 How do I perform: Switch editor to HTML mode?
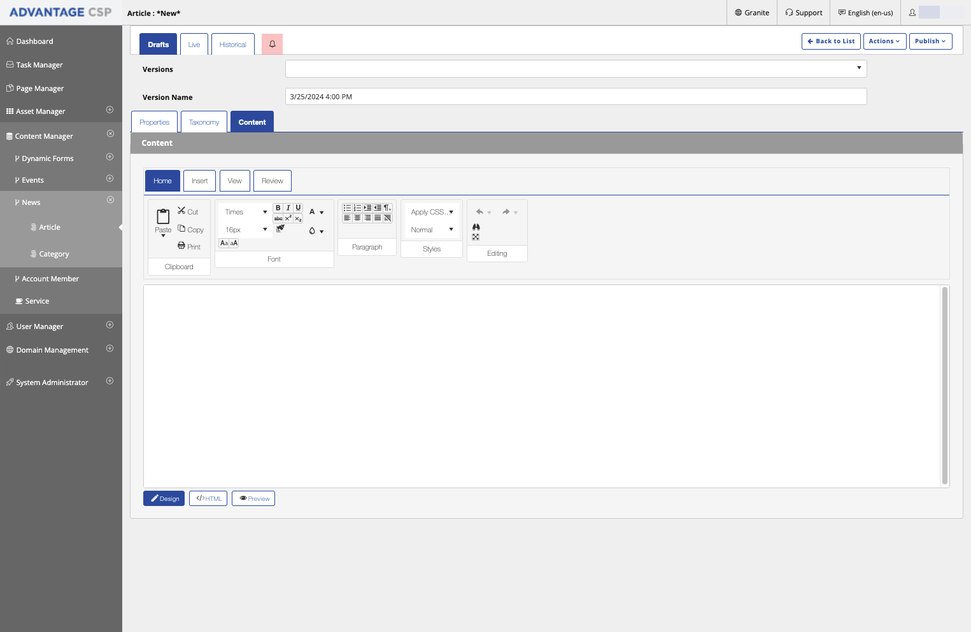pyautogui.click(x=208, y=498)
